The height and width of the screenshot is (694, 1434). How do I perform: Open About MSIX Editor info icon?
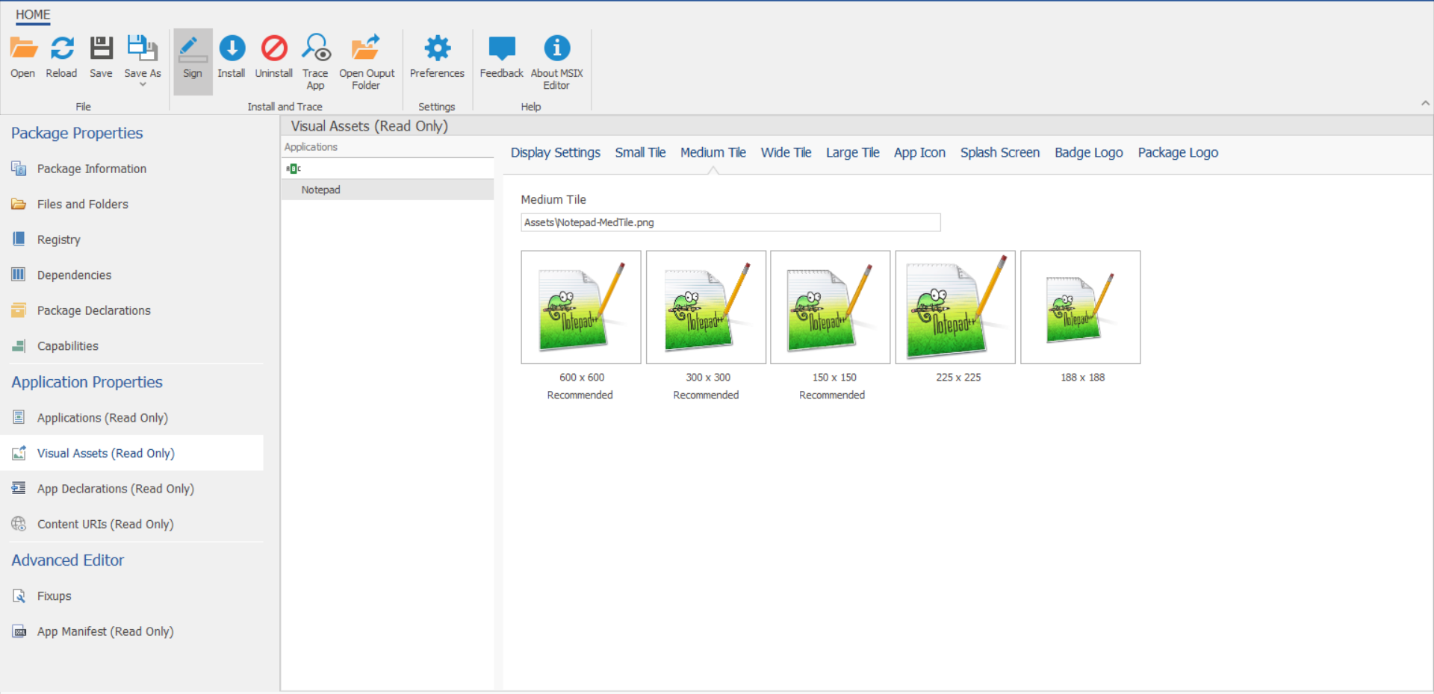coord(556,49)
